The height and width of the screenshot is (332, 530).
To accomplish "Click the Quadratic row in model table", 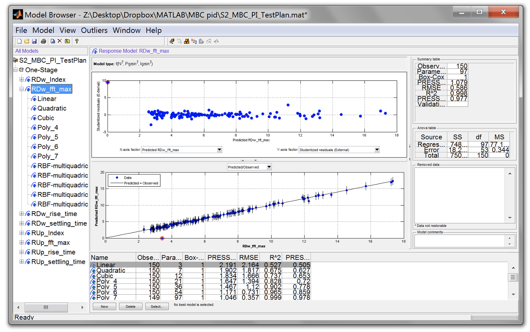I will point(200,270).
